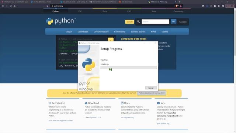Click the Compound Data Types heading
236x133 pixels.
[x=133, y=39]
